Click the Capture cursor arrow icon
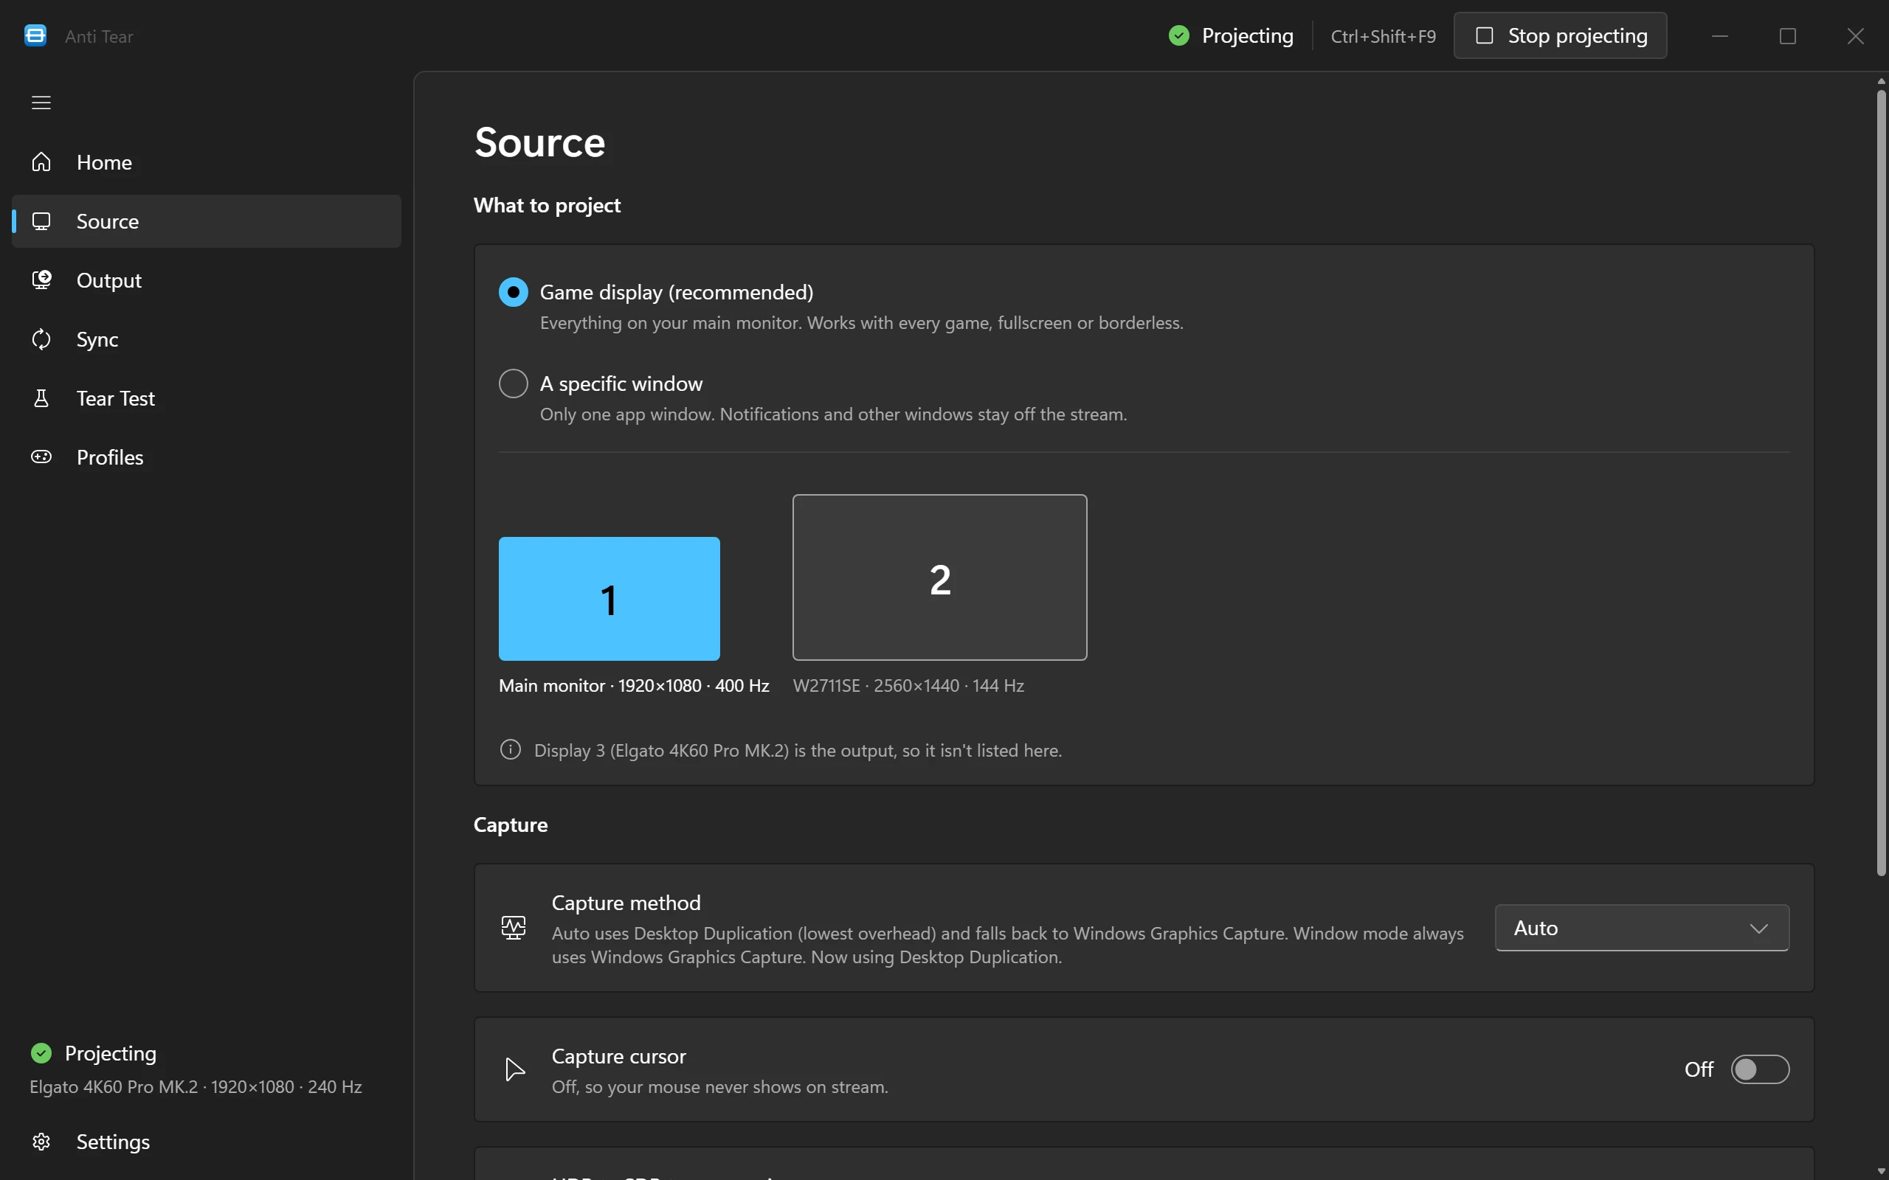 click(x=514, y=1069)
